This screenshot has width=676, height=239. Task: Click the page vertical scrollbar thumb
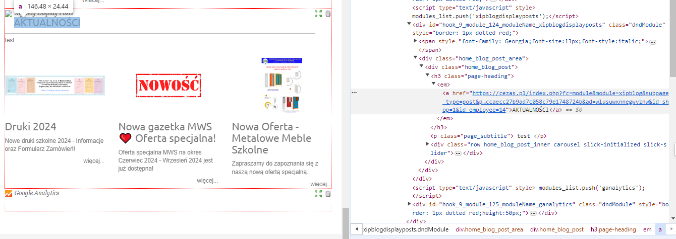point(346,222)
